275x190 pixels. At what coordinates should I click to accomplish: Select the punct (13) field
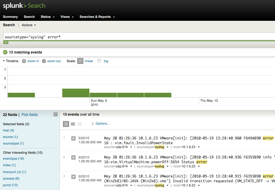click(x=10, y=185)
